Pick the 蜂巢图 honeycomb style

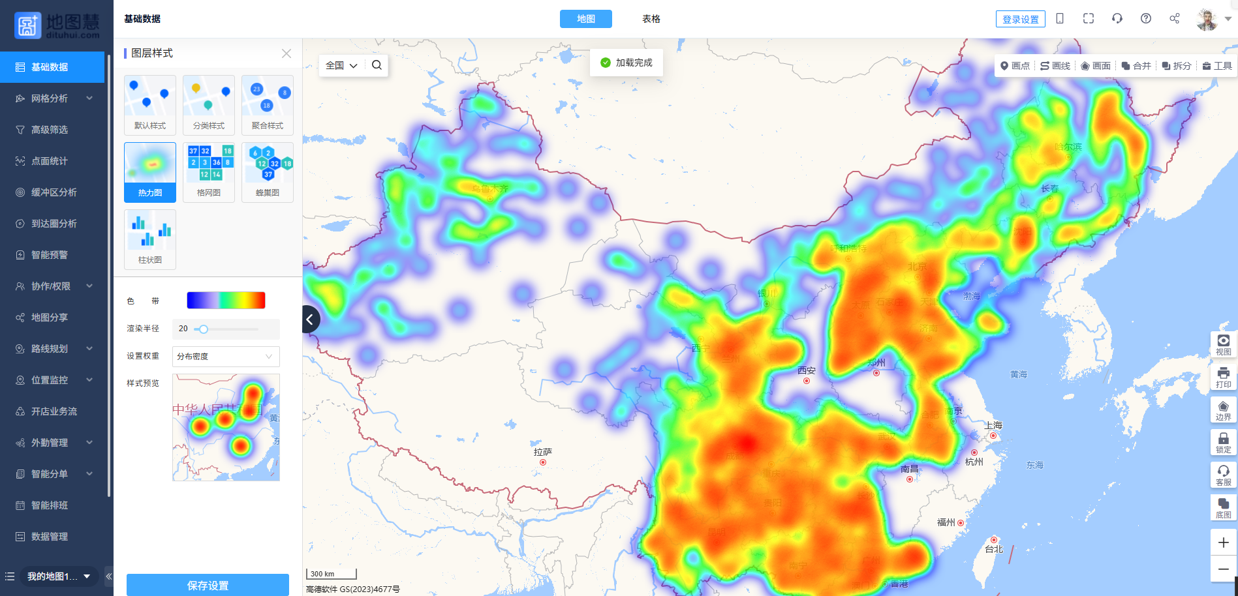coord(268,171)
